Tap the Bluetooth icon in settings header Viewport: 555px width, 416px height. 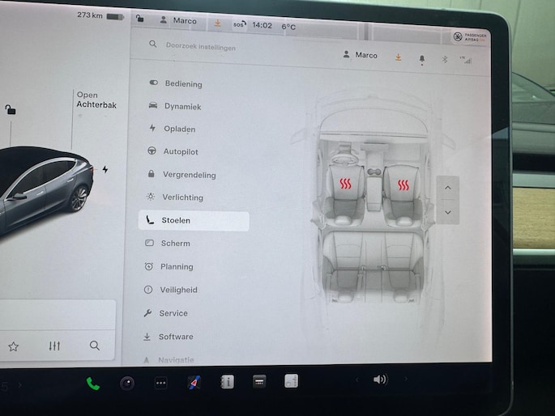444,58
